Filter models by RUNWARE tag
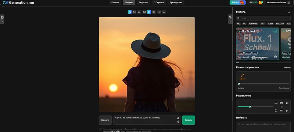 pyautogui.click(x=253, y=24)
